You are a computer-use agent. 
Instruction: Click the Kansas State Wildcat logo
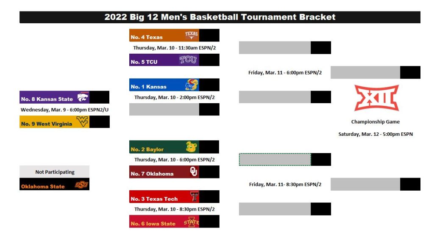pyautogui.click(x=83, y=97)
